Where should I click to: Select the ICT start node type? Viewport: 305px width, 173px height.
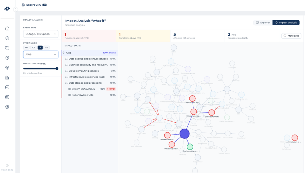[33, 48]
